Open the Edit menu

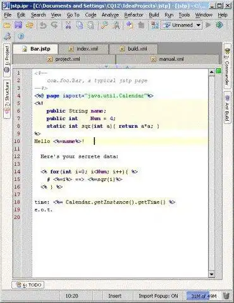(x=21, y=15)
